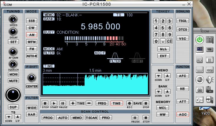Open the toolbox settings icon
The image size is (216, 126).
click(x=199, y=90)
